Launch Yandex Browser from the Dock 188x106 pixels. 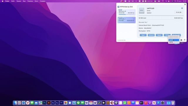28,103
